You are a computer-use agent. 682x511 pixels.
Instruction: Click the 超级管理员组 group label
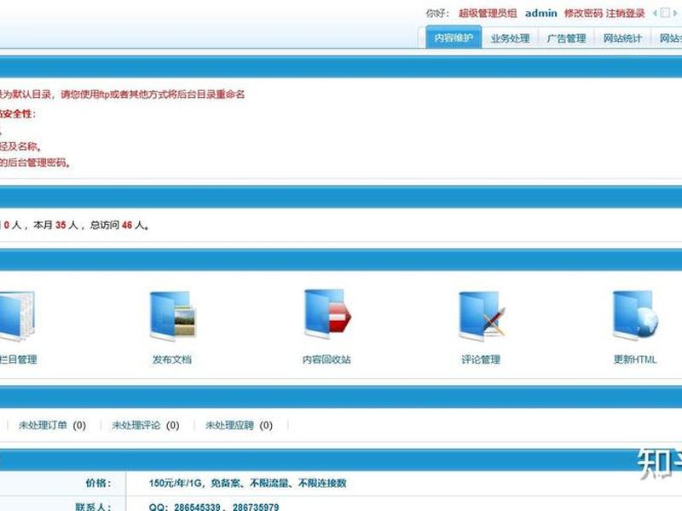[488, 14]
